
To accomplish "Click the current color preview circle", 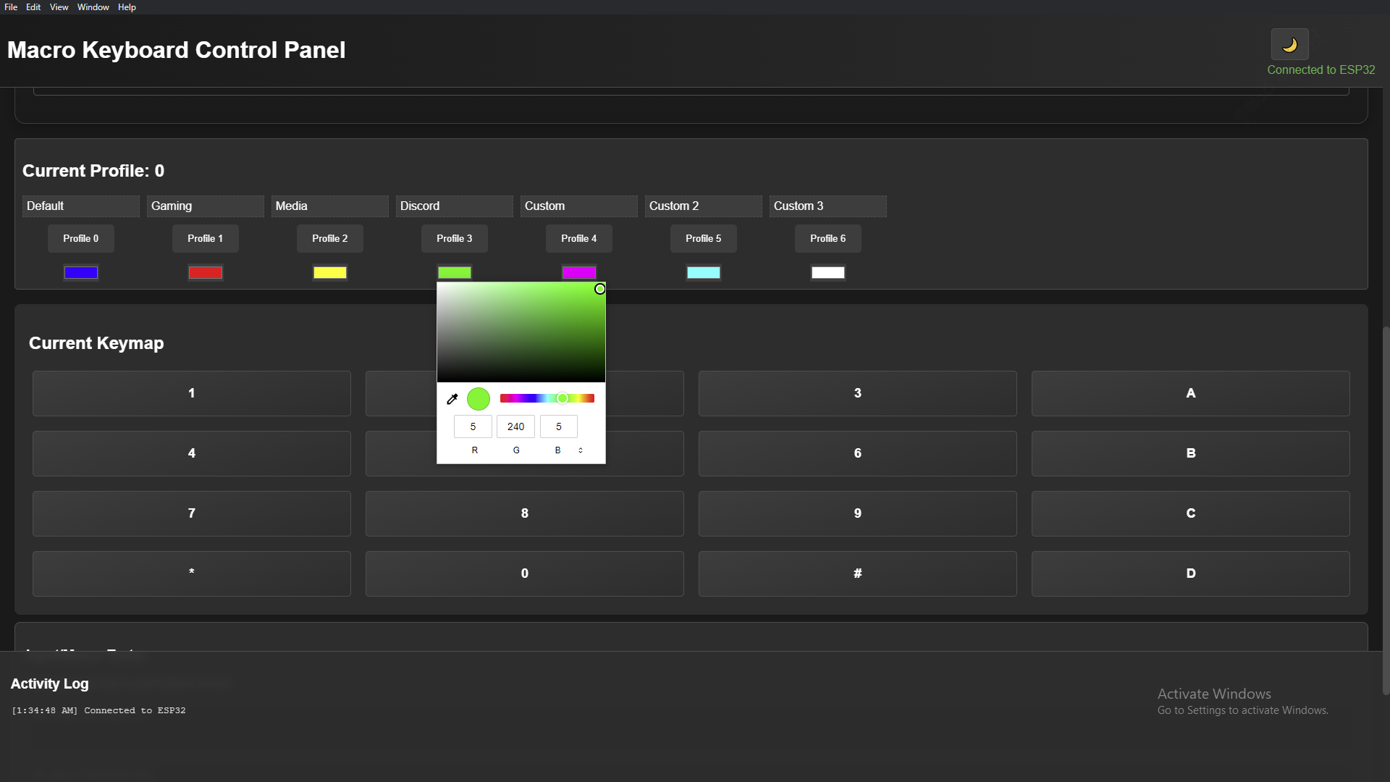I will pos(479,398).
